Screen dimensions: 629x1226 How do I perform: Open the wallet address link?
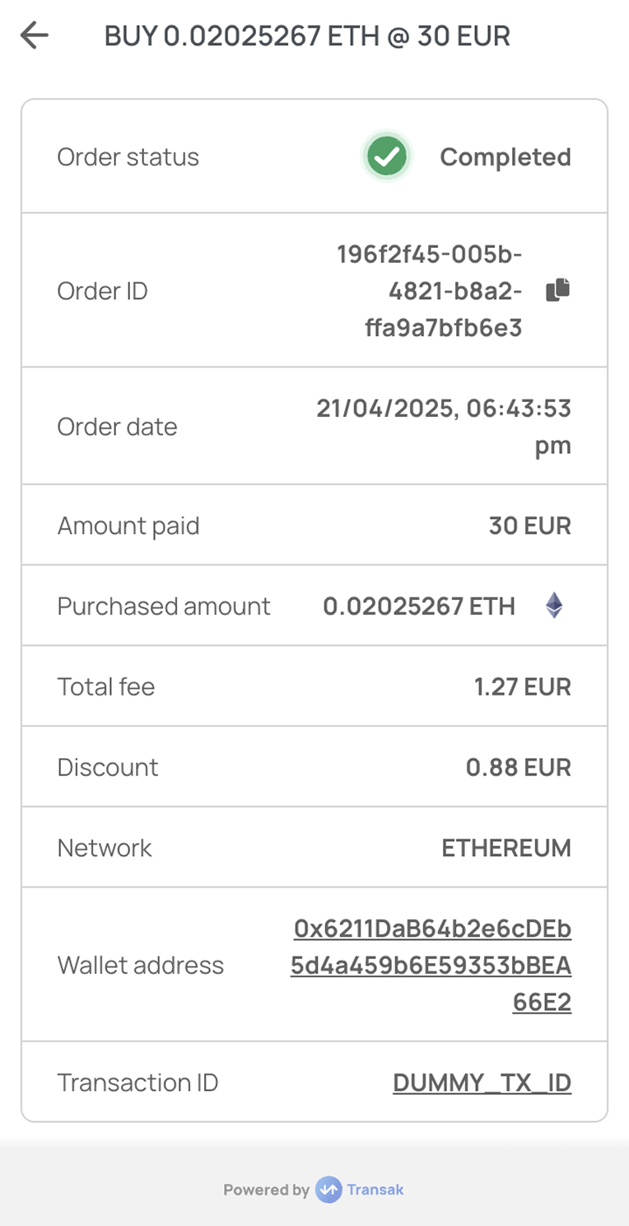(431, 966)
